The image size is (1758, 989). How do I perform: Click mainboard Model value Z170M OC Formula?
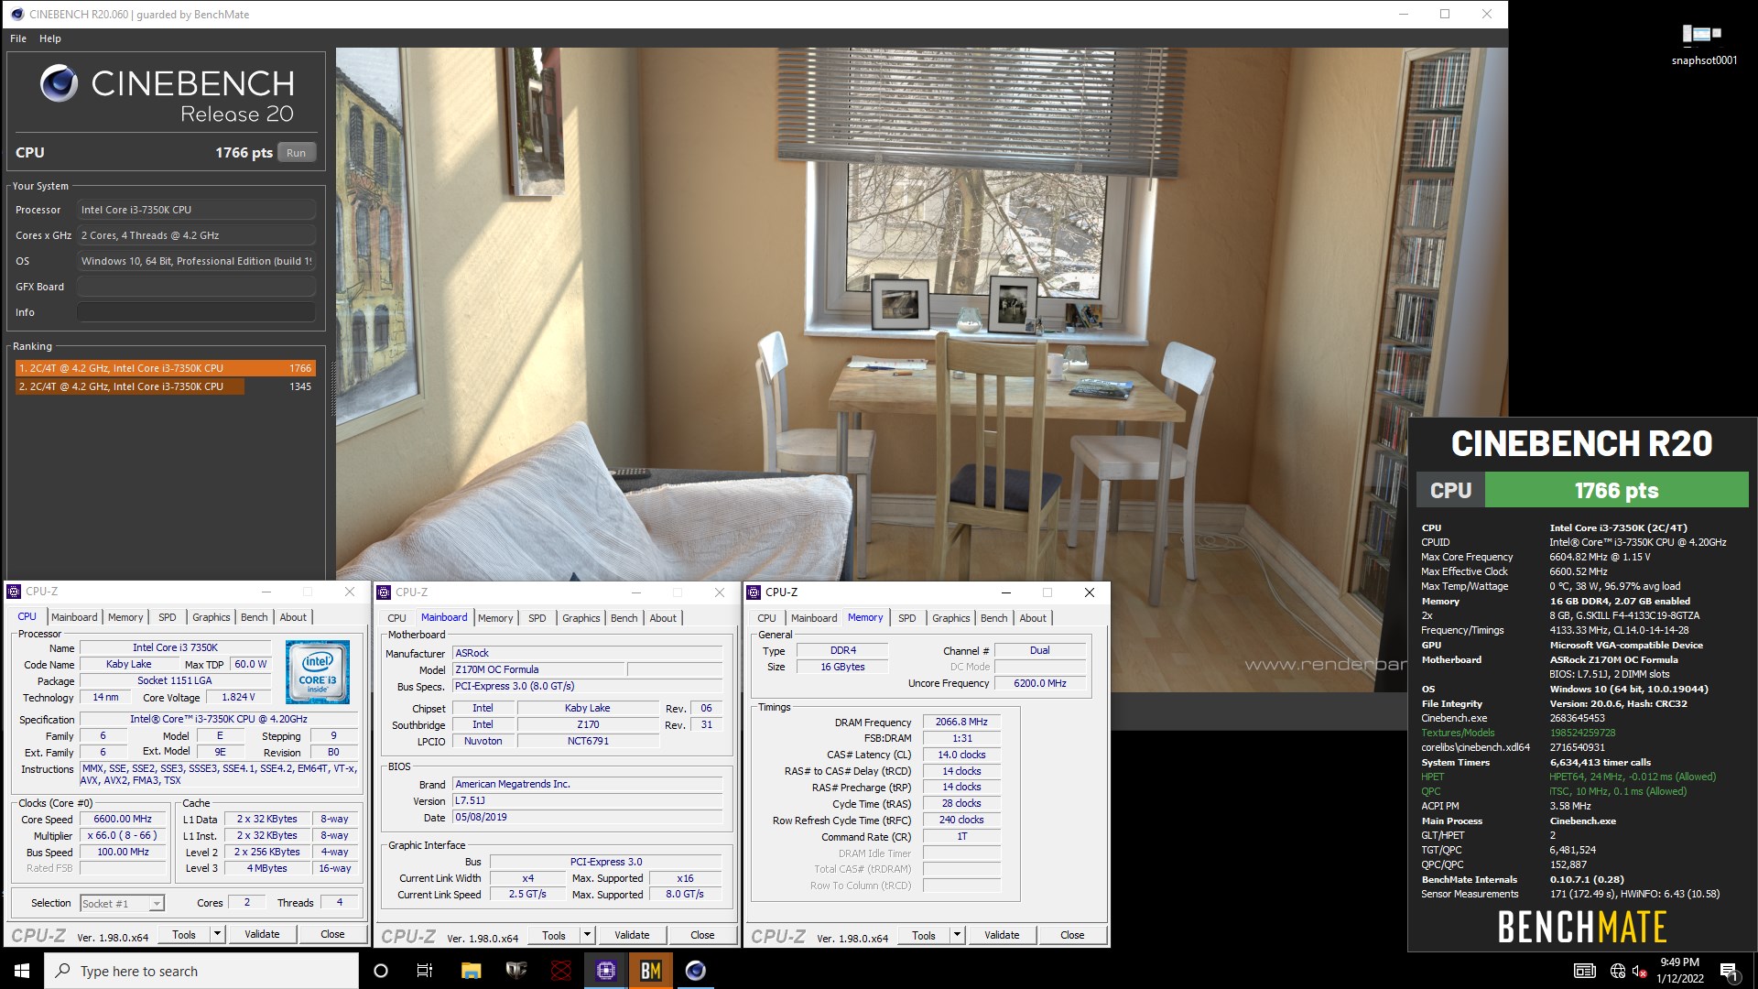click(538, 669)
